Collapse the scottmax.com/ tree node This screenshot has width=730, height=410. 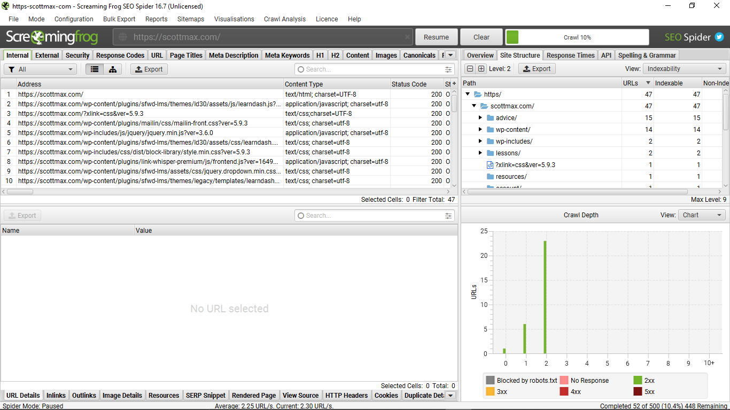click(x=474, y=106)
